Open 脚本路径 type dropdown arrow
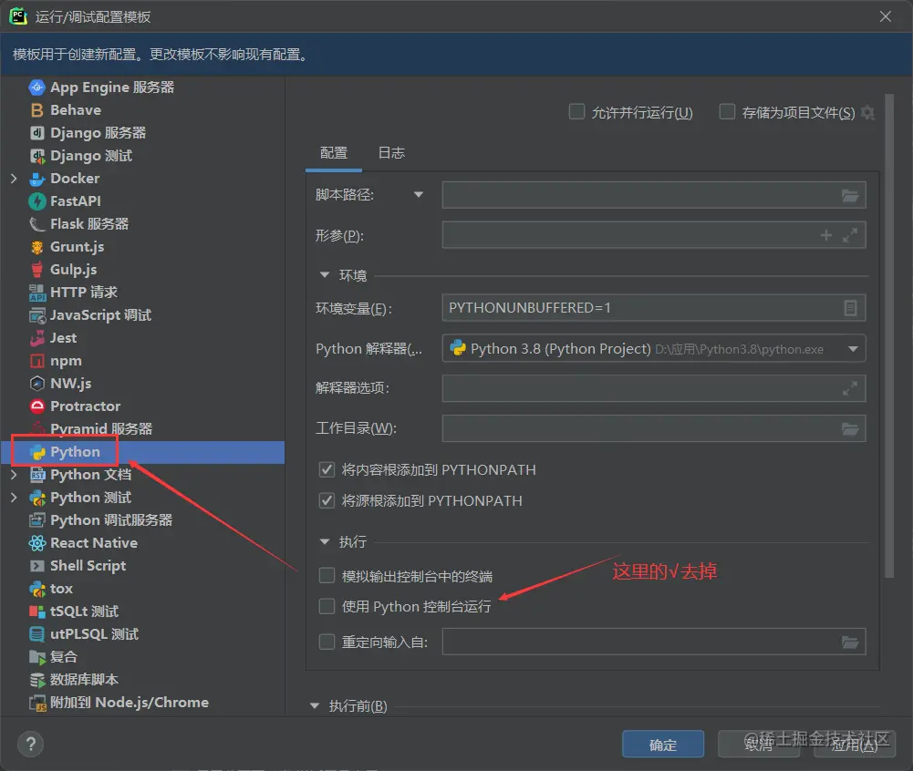The image size is (913, 771). (418, 194)
